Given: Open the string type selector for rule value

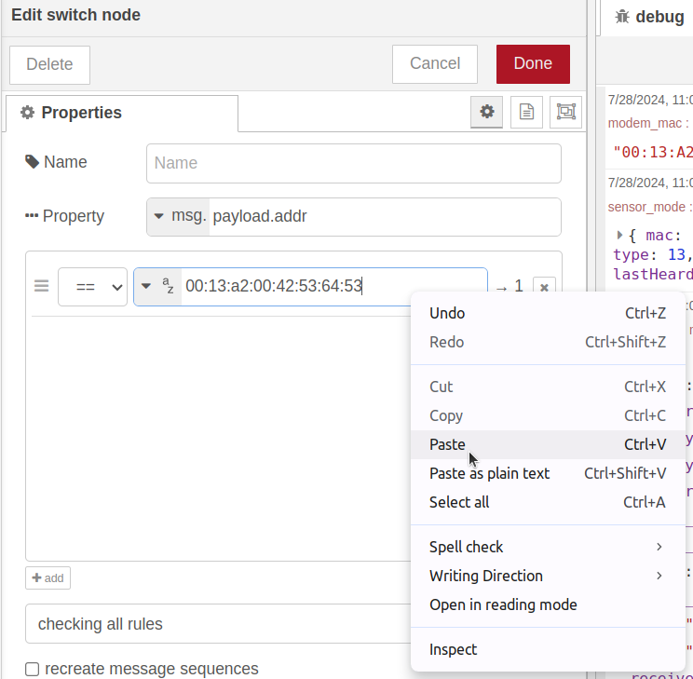Looking at the screenshot, I should pyautogui.click(x=157, y=287).
